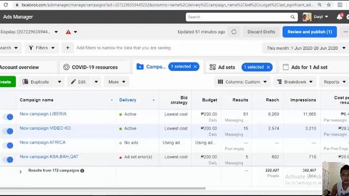Clear the ad sets selection with X
The image size is (349, 196).
268,67
